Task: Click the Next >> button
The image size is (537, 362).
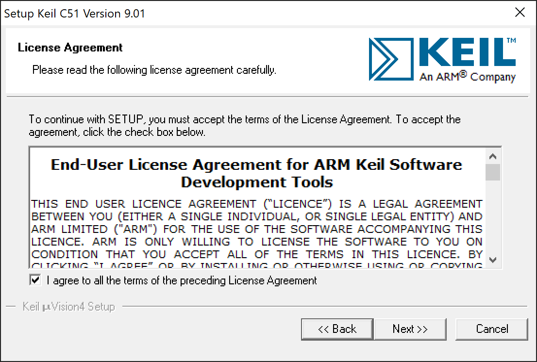Action: pyautogui.click(x=410, y=329)
